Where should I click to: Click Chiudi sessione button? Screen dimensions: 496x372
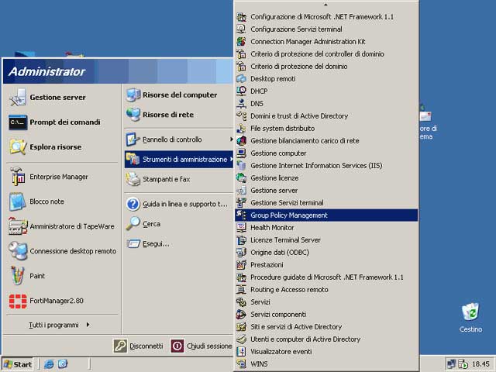(201, 346)
